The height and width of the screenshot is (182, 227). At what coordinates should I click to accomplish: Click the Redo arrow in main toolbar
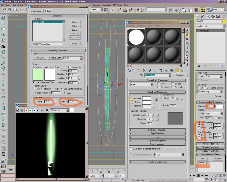click(10, 10)
